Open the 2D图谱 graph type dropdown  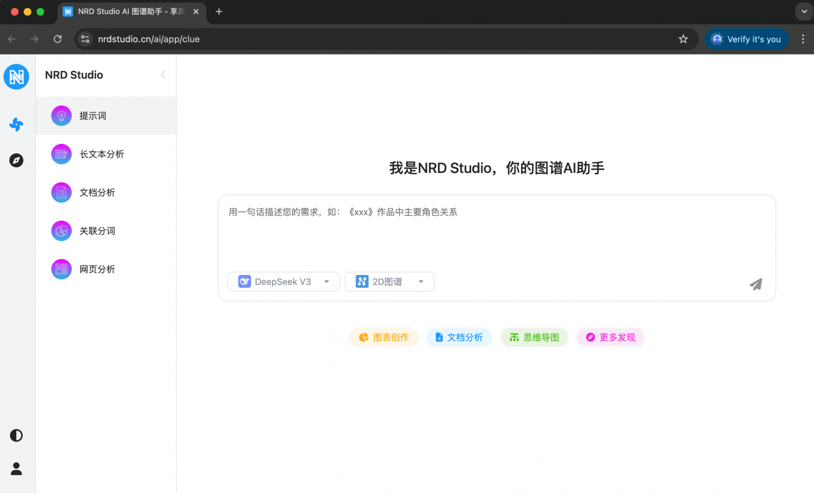tap(390, 281)
